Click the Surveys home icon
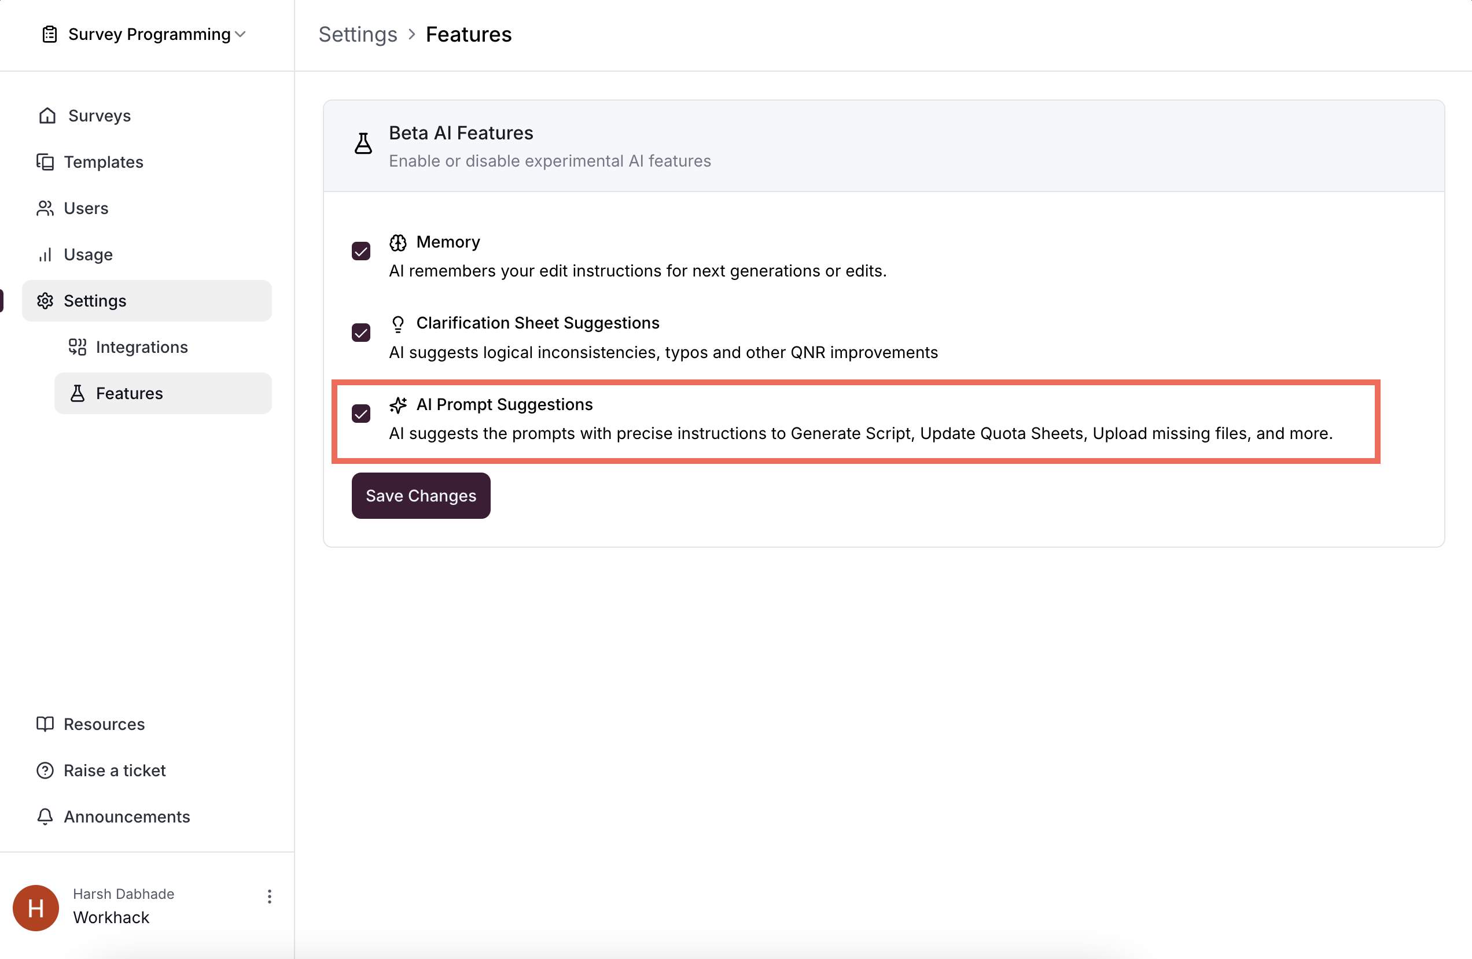The height and width of the screenshot is (959, 1472). [47, 116]
